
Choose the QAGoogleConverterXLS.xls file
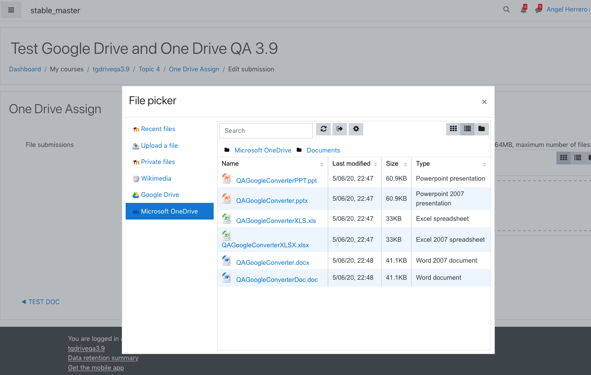[276, 221]
